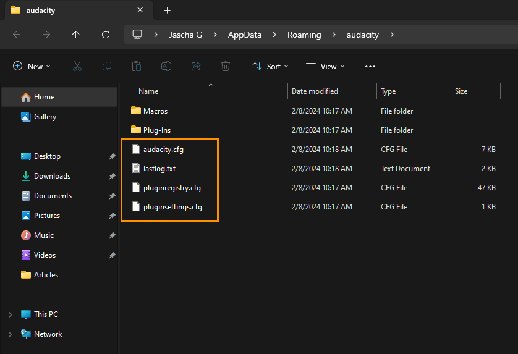Viewport: 518px width, 354px height.
Task: Go back with the left arrow
Action: tap(17, 35)
